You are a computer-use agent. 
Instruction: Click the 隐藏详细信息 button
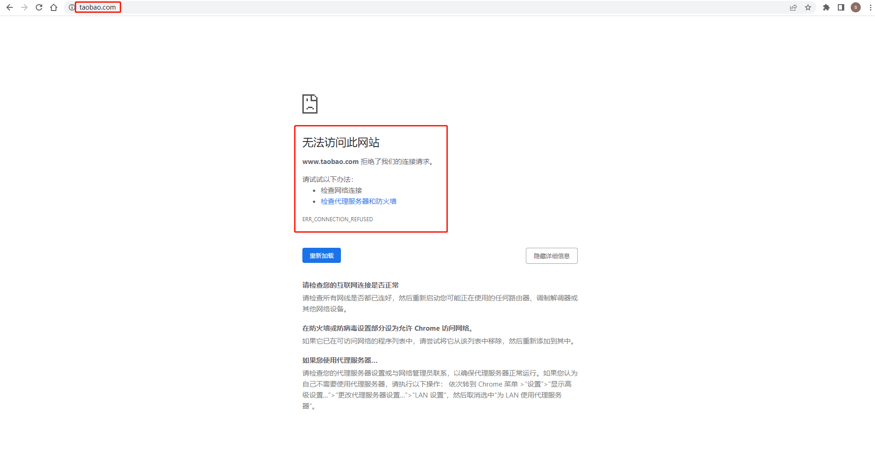click(x=551, y=256)
